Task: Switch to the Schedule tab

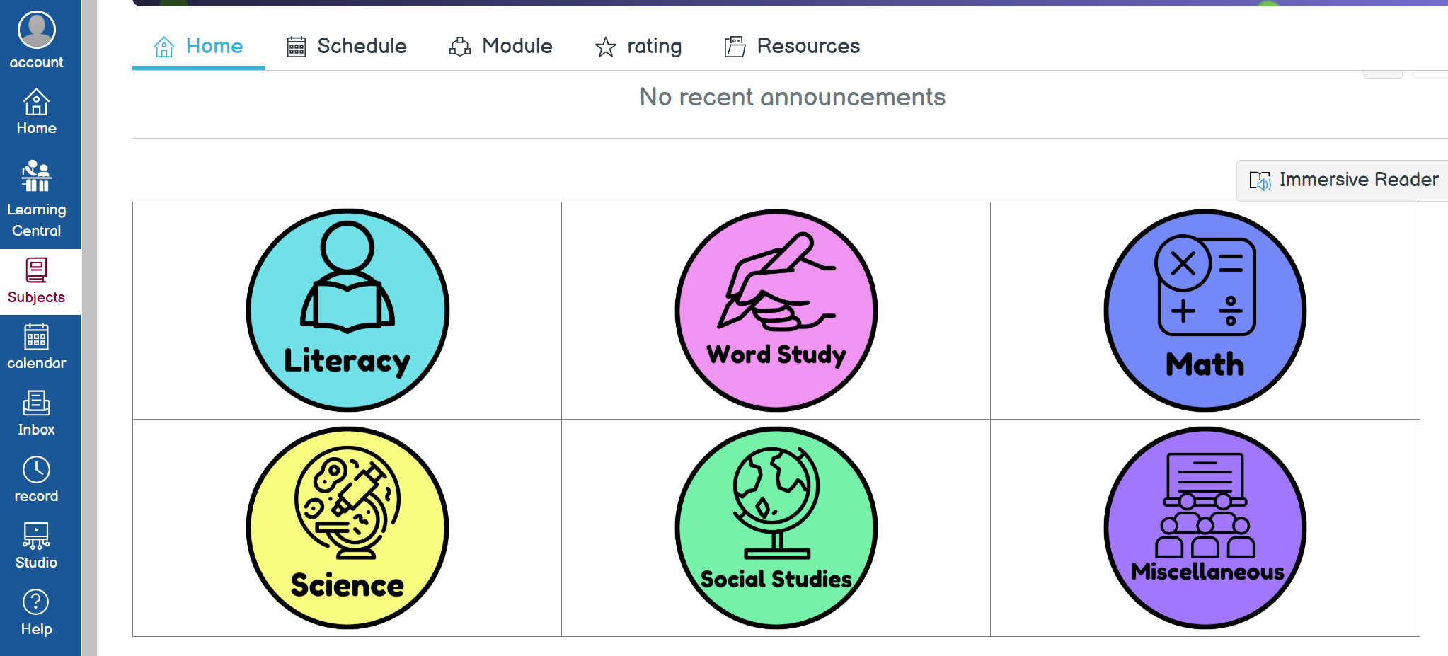Action: pyautogui.click(x=347, y=46)
